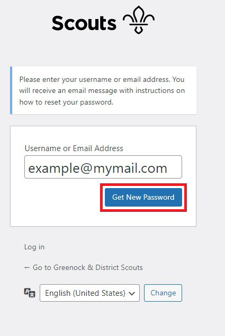Click the language translation icon

click(x=30, y=293)
